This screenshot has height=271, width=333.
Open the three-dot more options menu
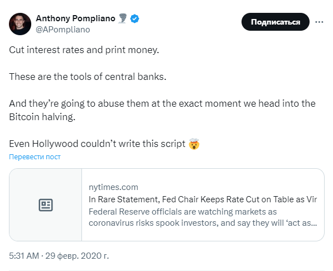[319, 22]
